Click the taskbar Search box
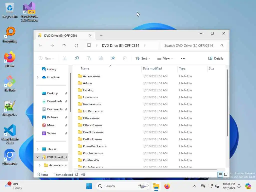256x192 pixels. (122, 186)
